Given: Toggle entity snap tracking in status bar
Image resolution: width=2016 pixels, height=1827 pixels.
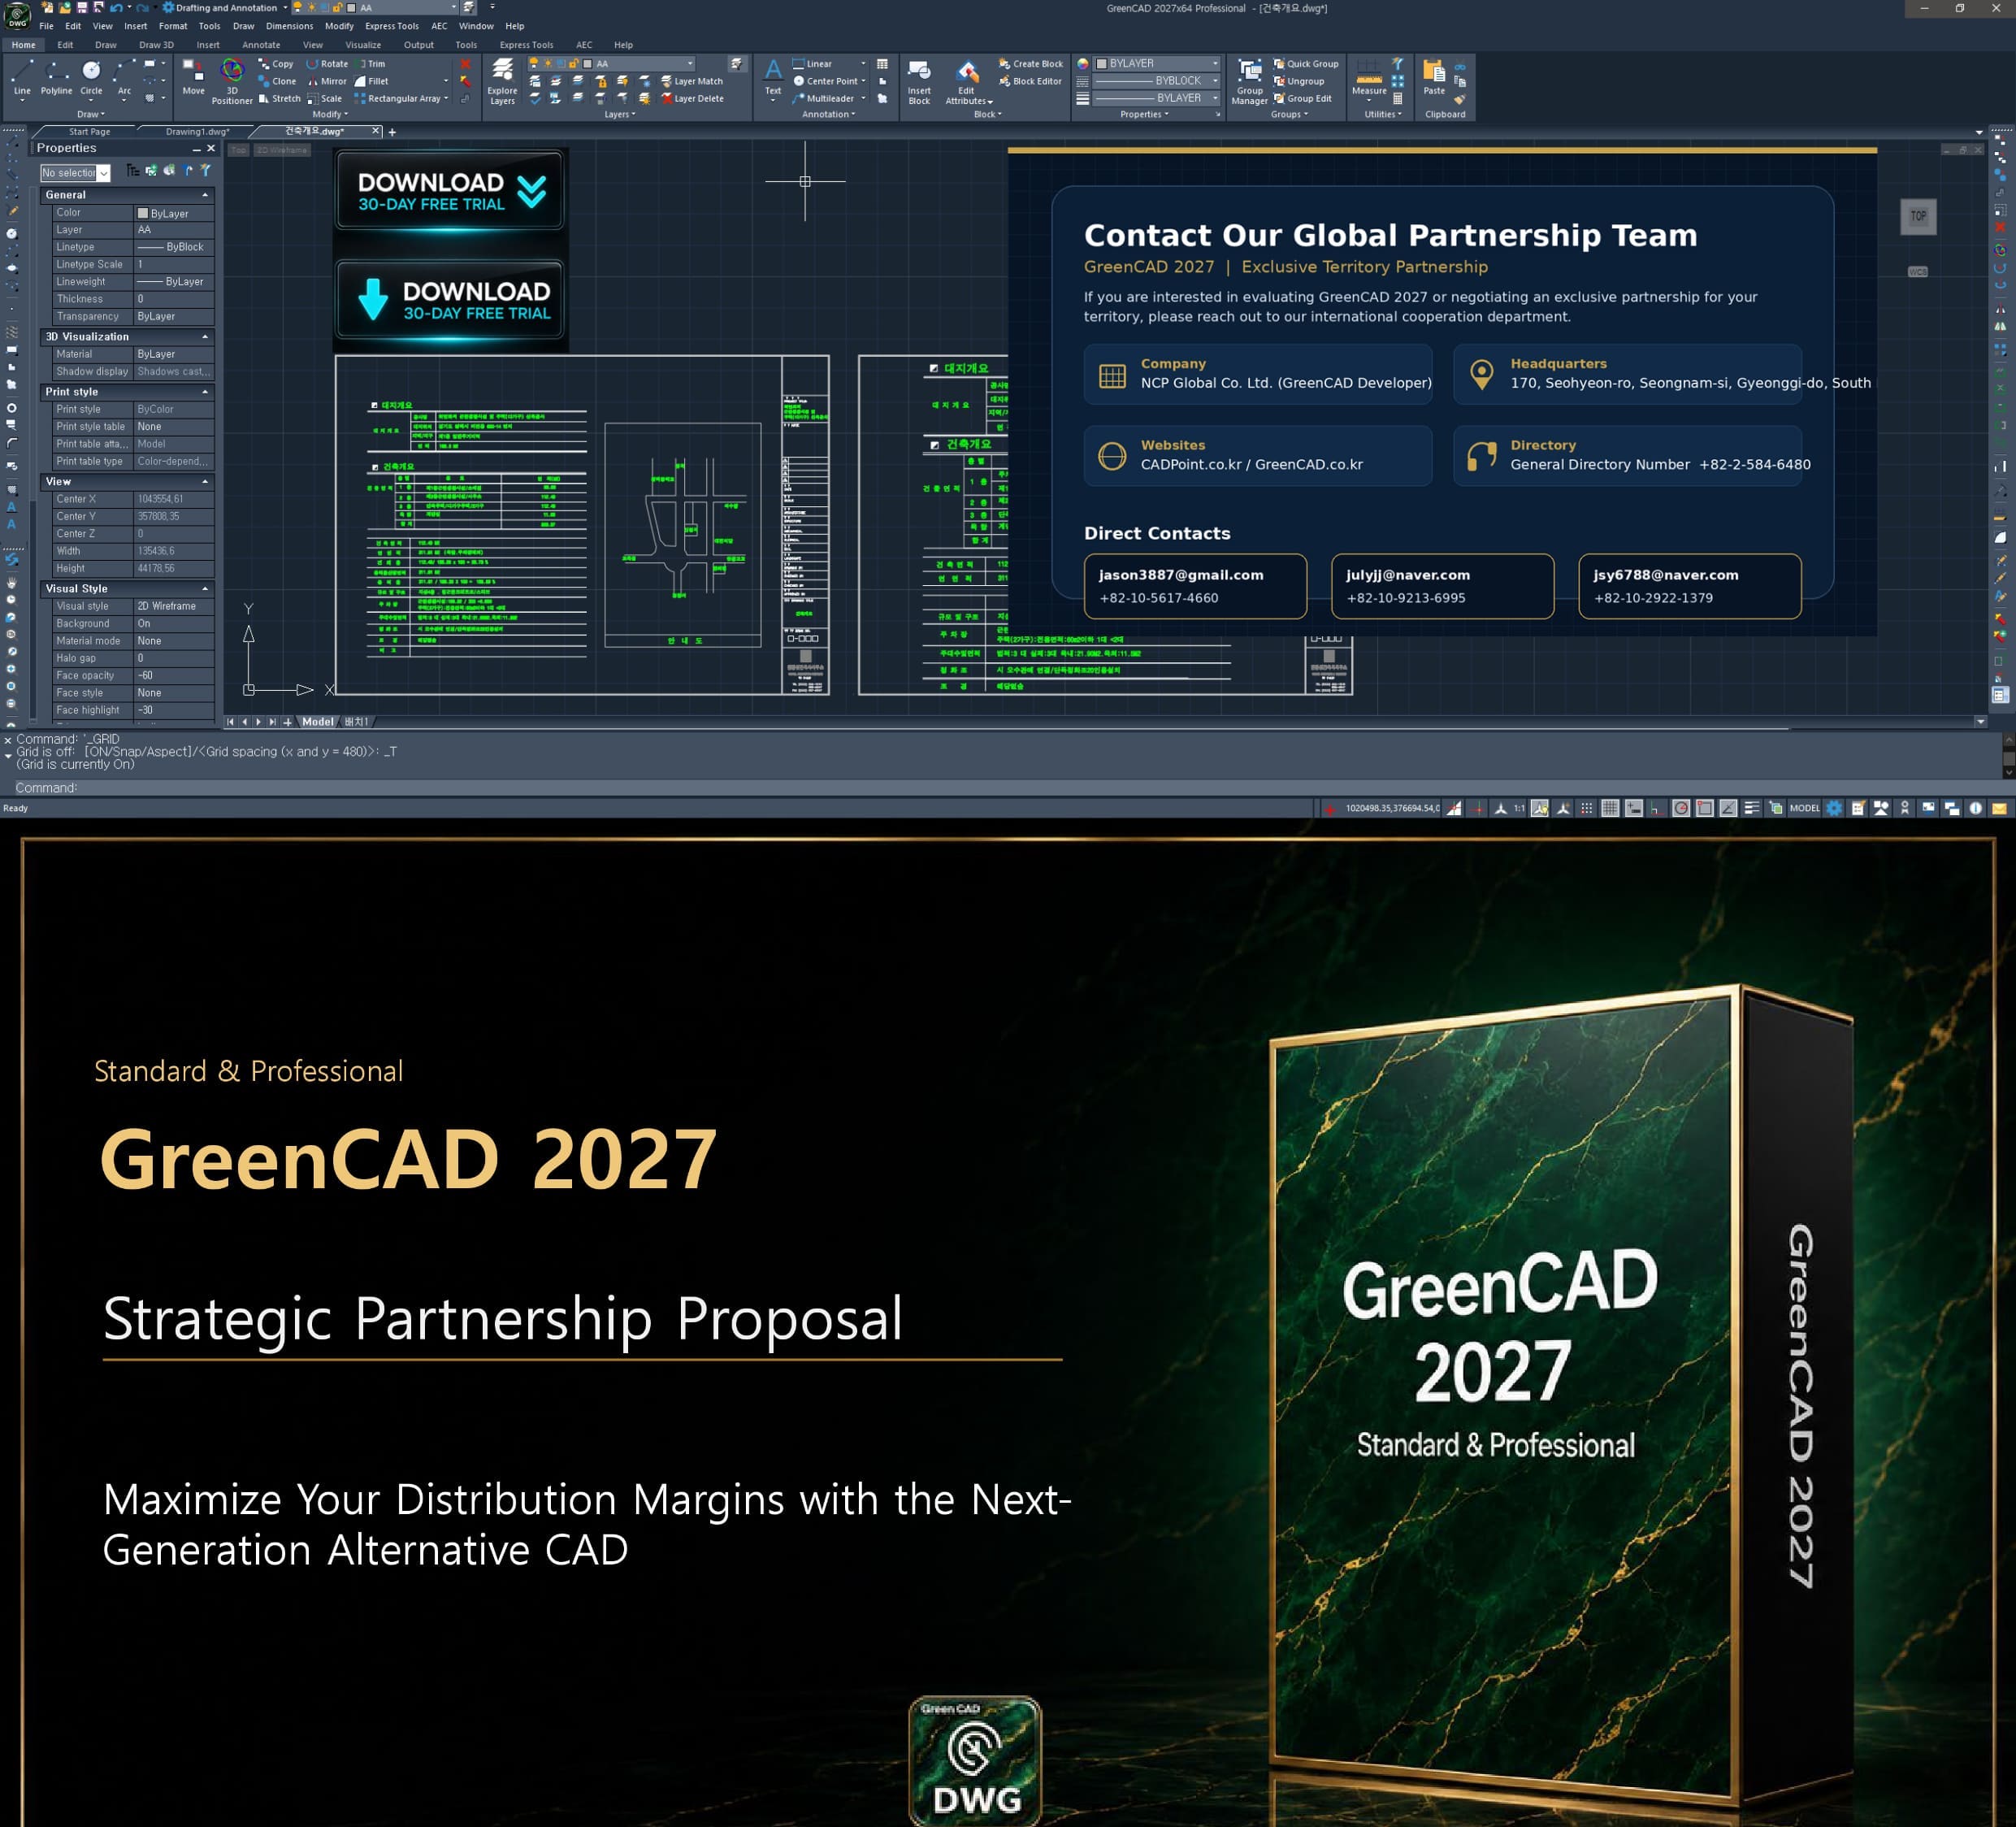Looking at the screenshot, I should tap(1728, 808).
